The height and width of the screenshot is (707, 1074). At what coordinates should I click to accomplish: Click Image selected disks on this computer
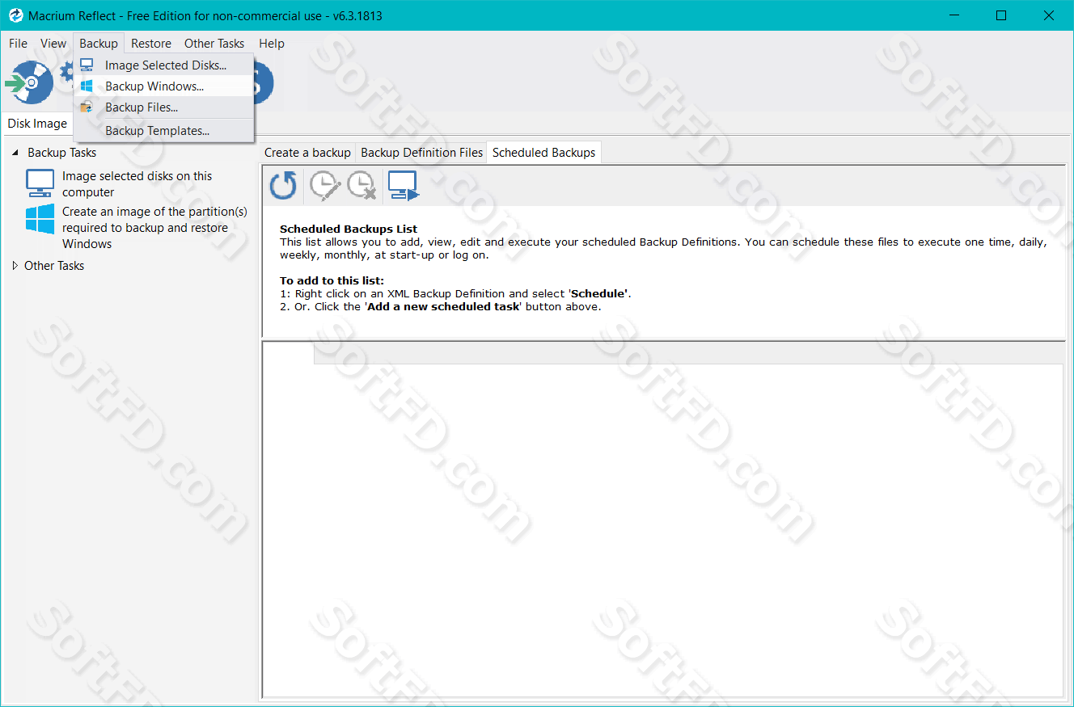pyautogui.click(x=137, y=184)
